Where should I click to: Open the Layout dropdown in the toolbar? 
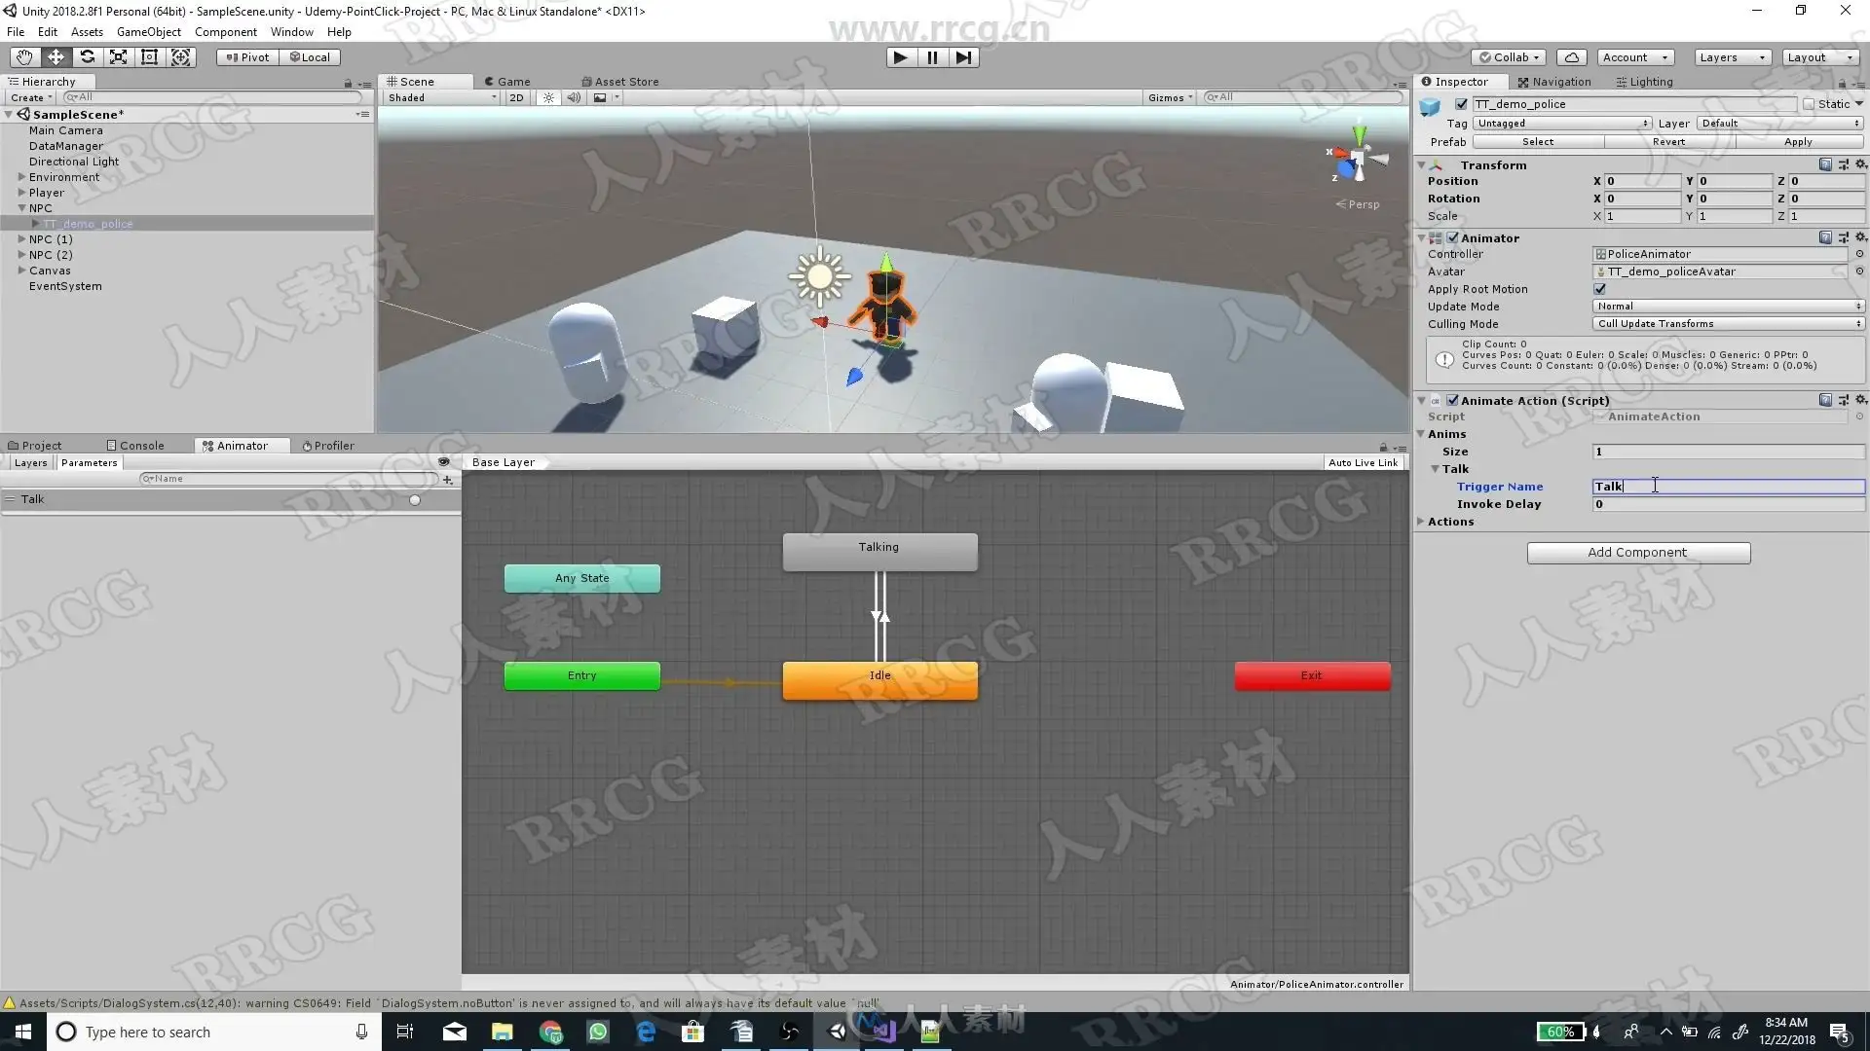(x=1819, y=57)
